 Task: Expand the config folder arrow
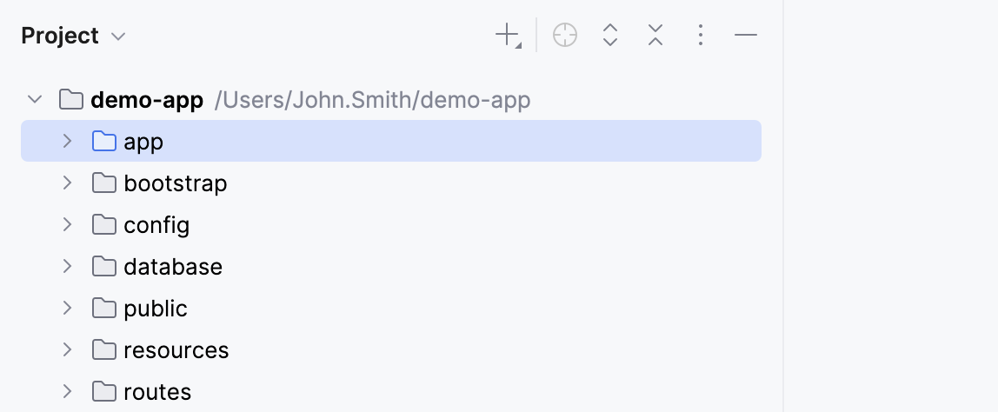coord(67,225)
